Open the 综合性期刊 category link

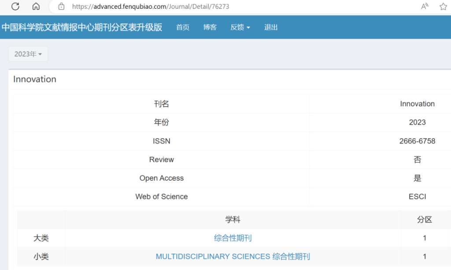click(233, 238)
